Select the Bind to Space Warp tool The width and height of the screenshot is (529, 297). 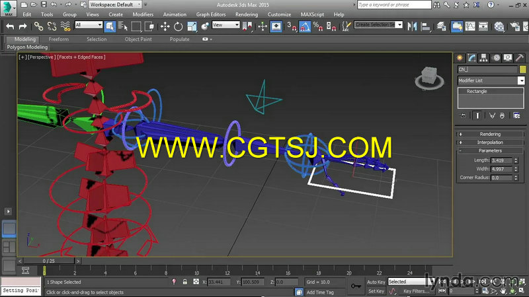65,26
